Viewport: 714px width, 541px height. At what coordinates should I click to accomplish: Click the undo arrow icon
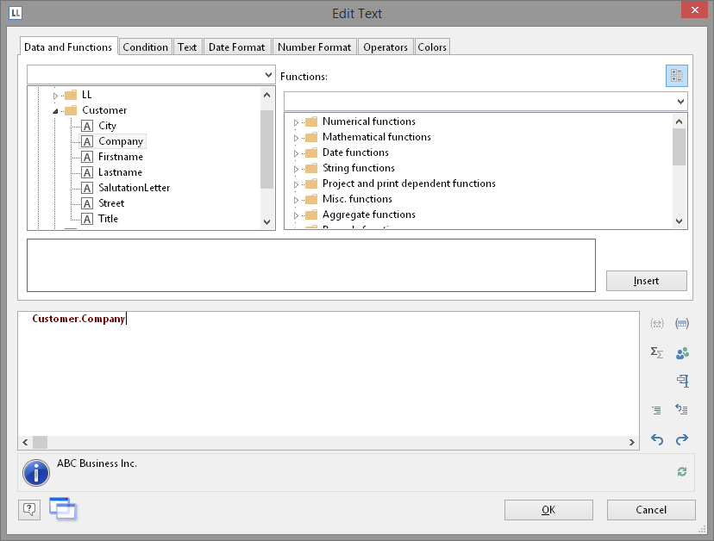click(657, 439)
